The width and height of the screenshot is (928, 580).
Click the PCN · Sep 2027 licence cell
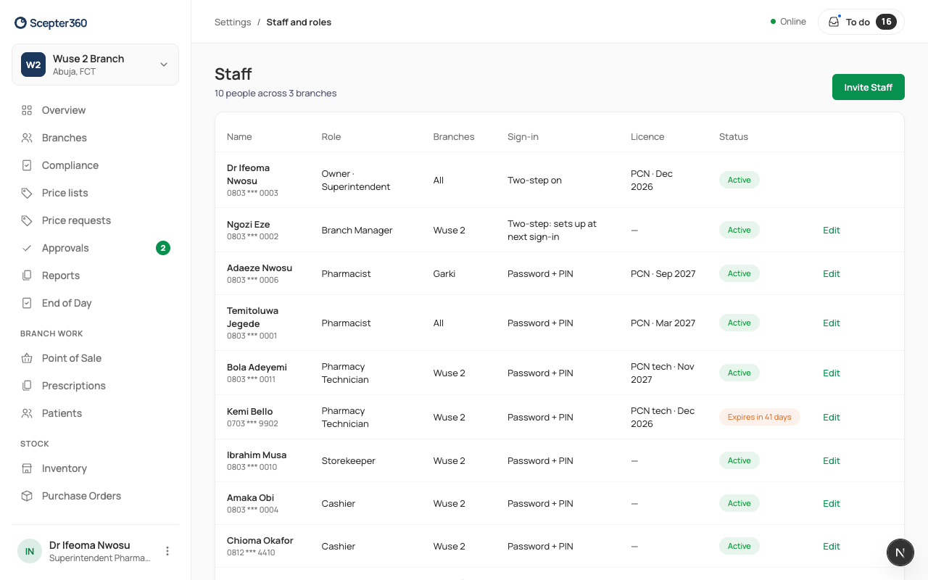(x=663, y=273)
